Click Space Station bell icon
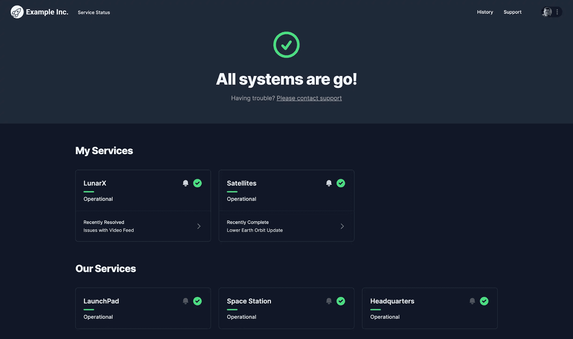The height and width of the screenshot is (339, 573). 329,301
